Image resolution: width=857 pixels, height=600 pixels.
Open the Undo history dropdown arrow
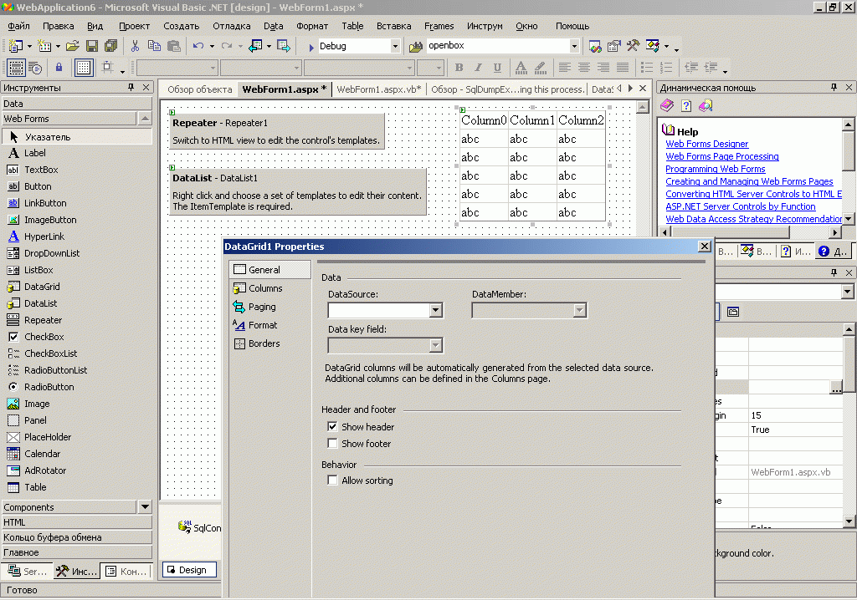[x=212, y=47]
